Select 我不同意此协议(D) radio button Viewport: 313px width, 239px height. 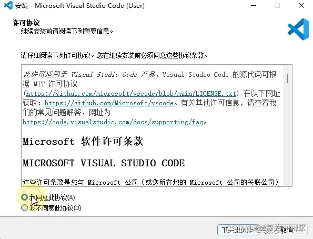(24, 208)
